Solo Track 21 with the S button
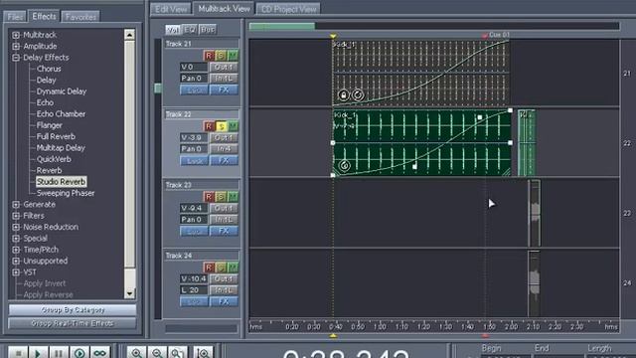Viewport: 636px width, 358px height. 221,56
